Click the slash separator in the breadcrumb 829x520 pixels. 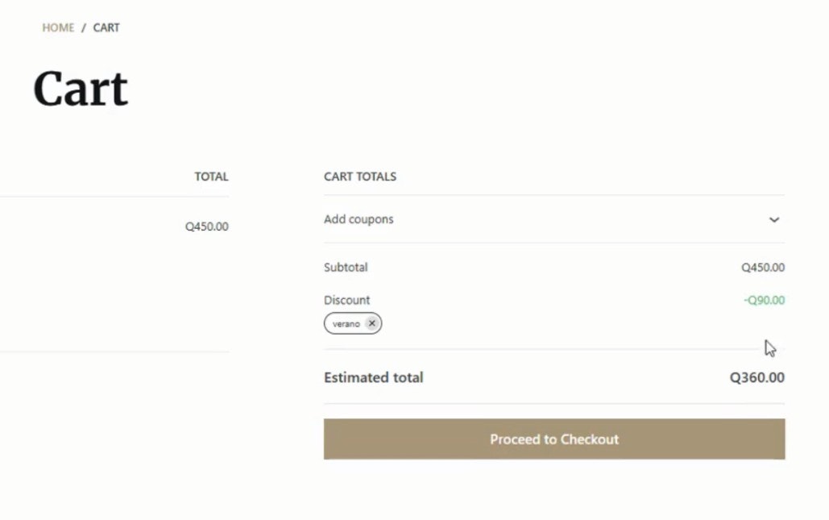84,27
